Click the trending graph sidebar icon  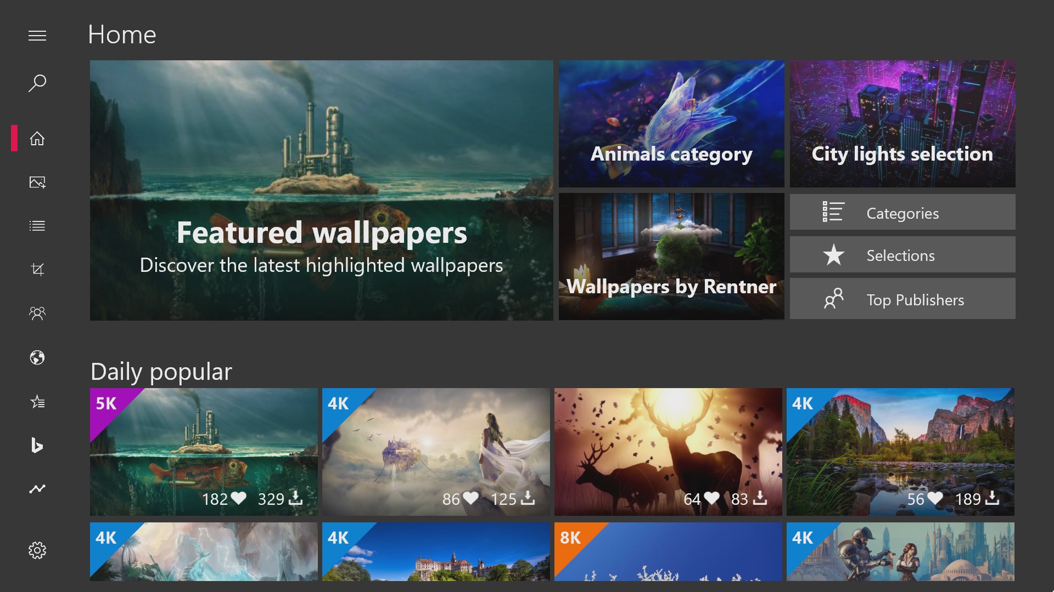[37, 488]
